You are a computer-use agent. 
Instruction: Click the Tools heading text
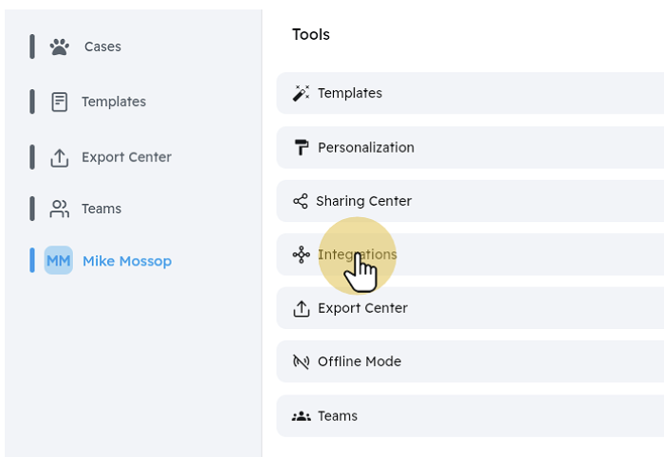coord(311,35)
